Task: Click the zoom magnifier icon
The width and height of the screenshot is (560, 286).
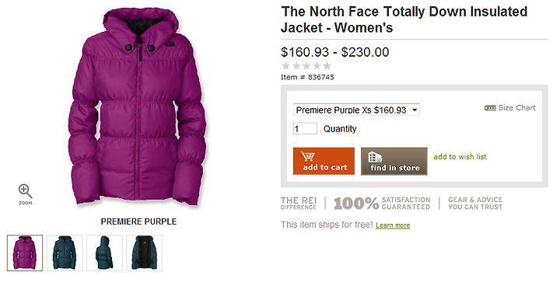Action: 26,191
